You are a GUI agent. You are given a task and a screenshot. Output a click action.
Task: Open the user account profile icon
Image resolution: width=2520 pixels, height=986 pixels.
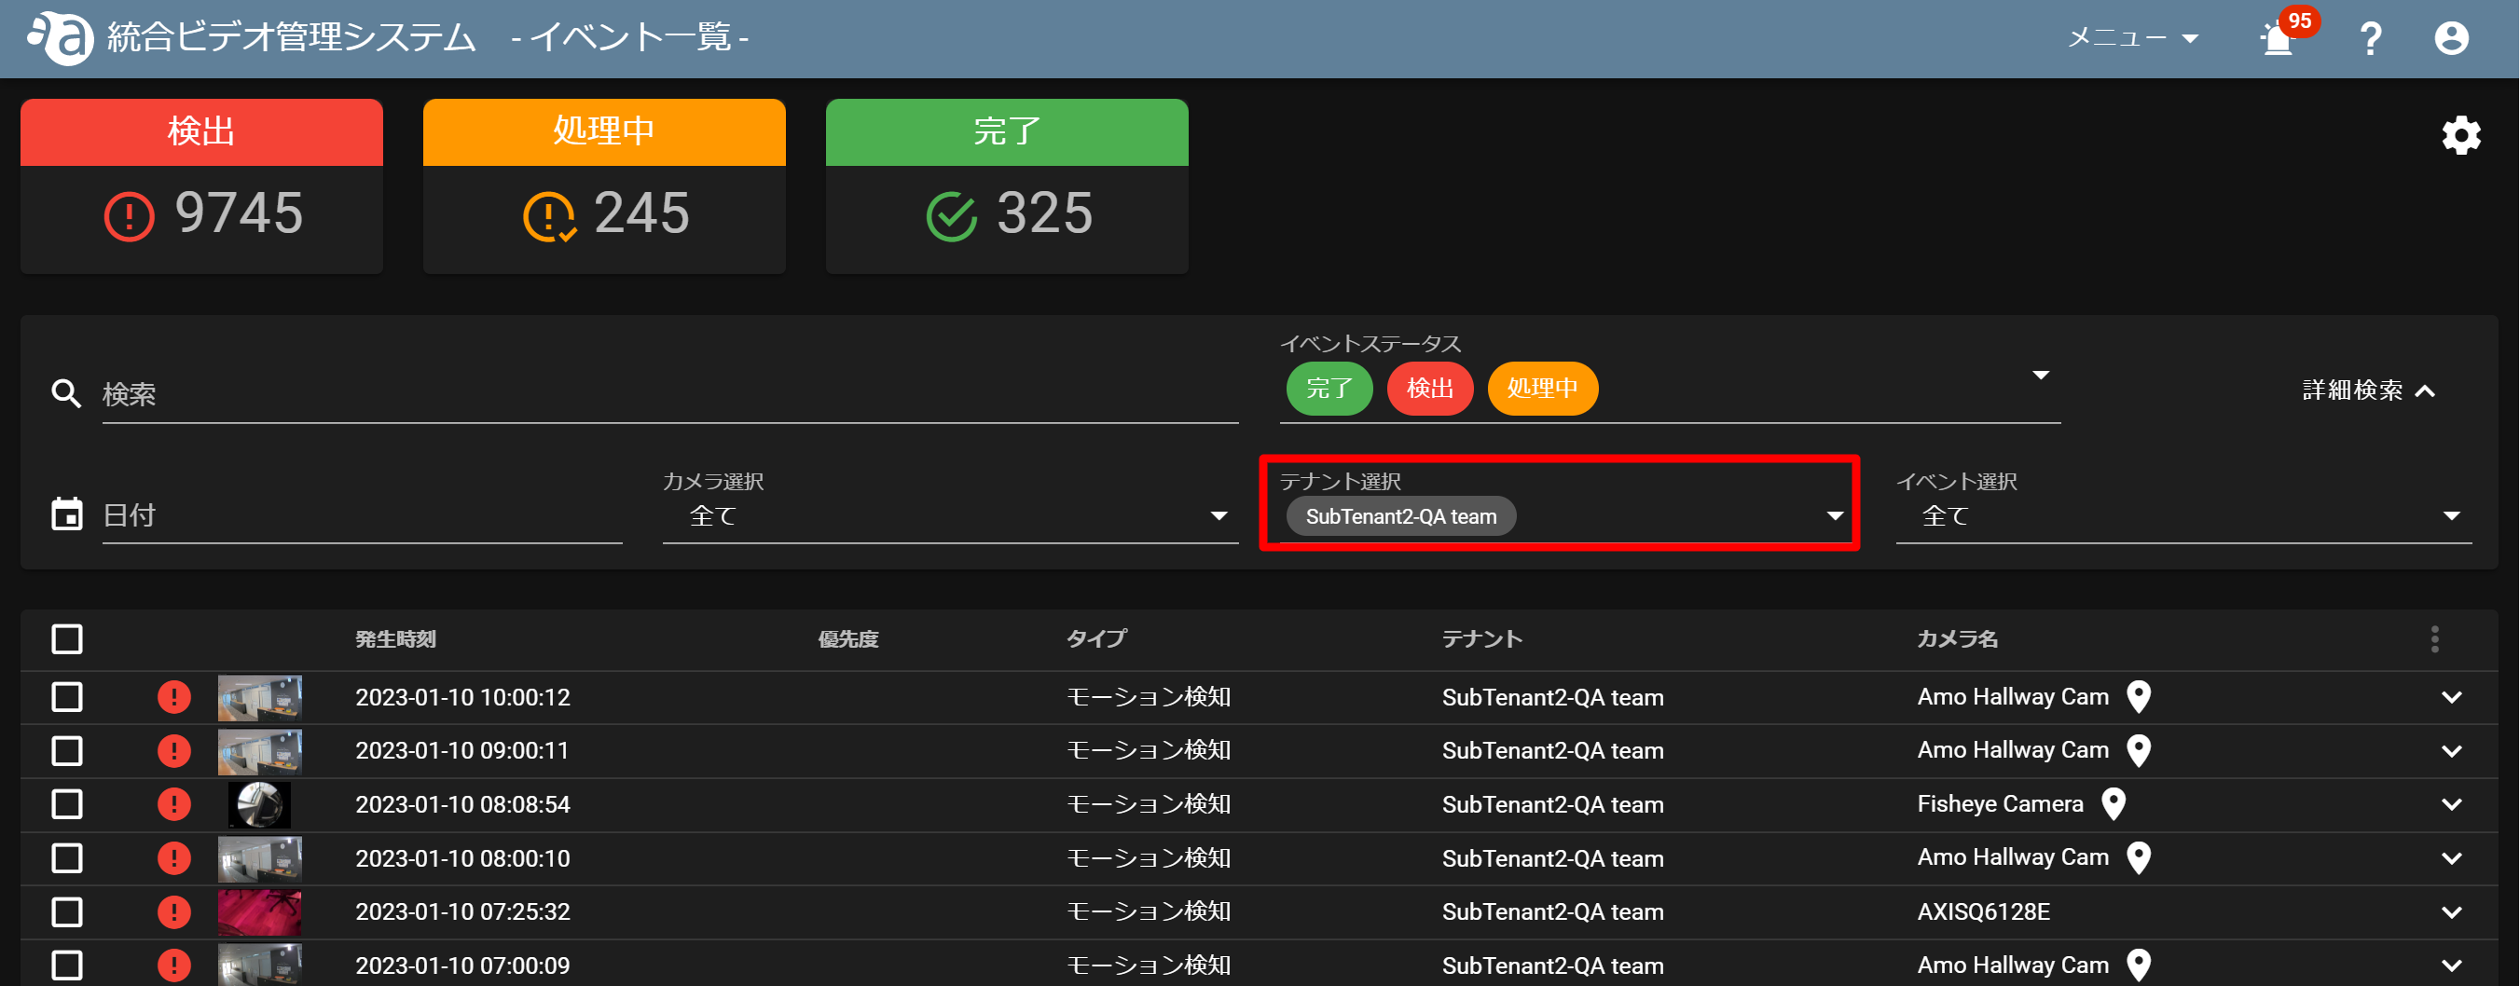(2450, 39)
